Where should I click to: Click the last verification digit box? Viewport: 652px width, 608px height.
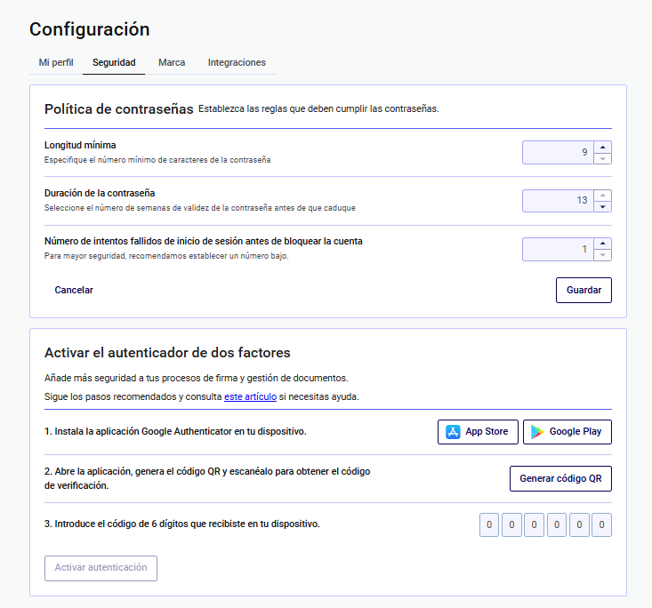[601, 525]
